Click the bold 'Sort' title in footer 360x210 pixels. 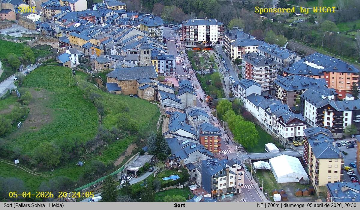click(179, 206)
